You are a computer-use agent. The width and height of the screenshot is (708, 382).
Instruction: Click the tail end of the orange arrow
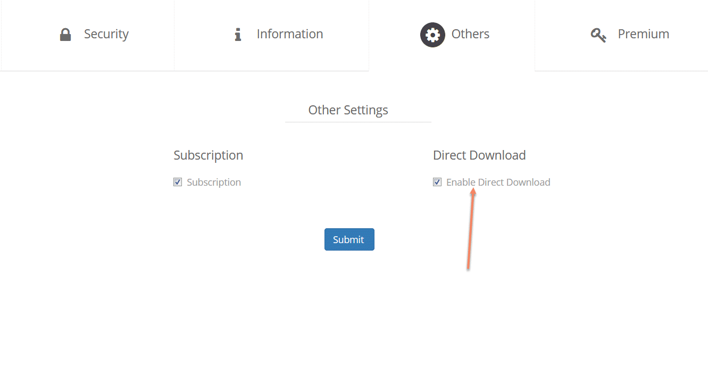[x=468, y=268]
